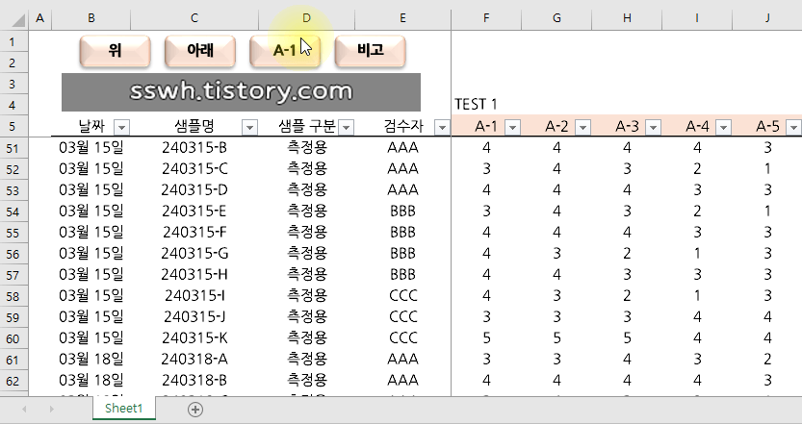
Task: Select column H header
Action: (627, 19)
